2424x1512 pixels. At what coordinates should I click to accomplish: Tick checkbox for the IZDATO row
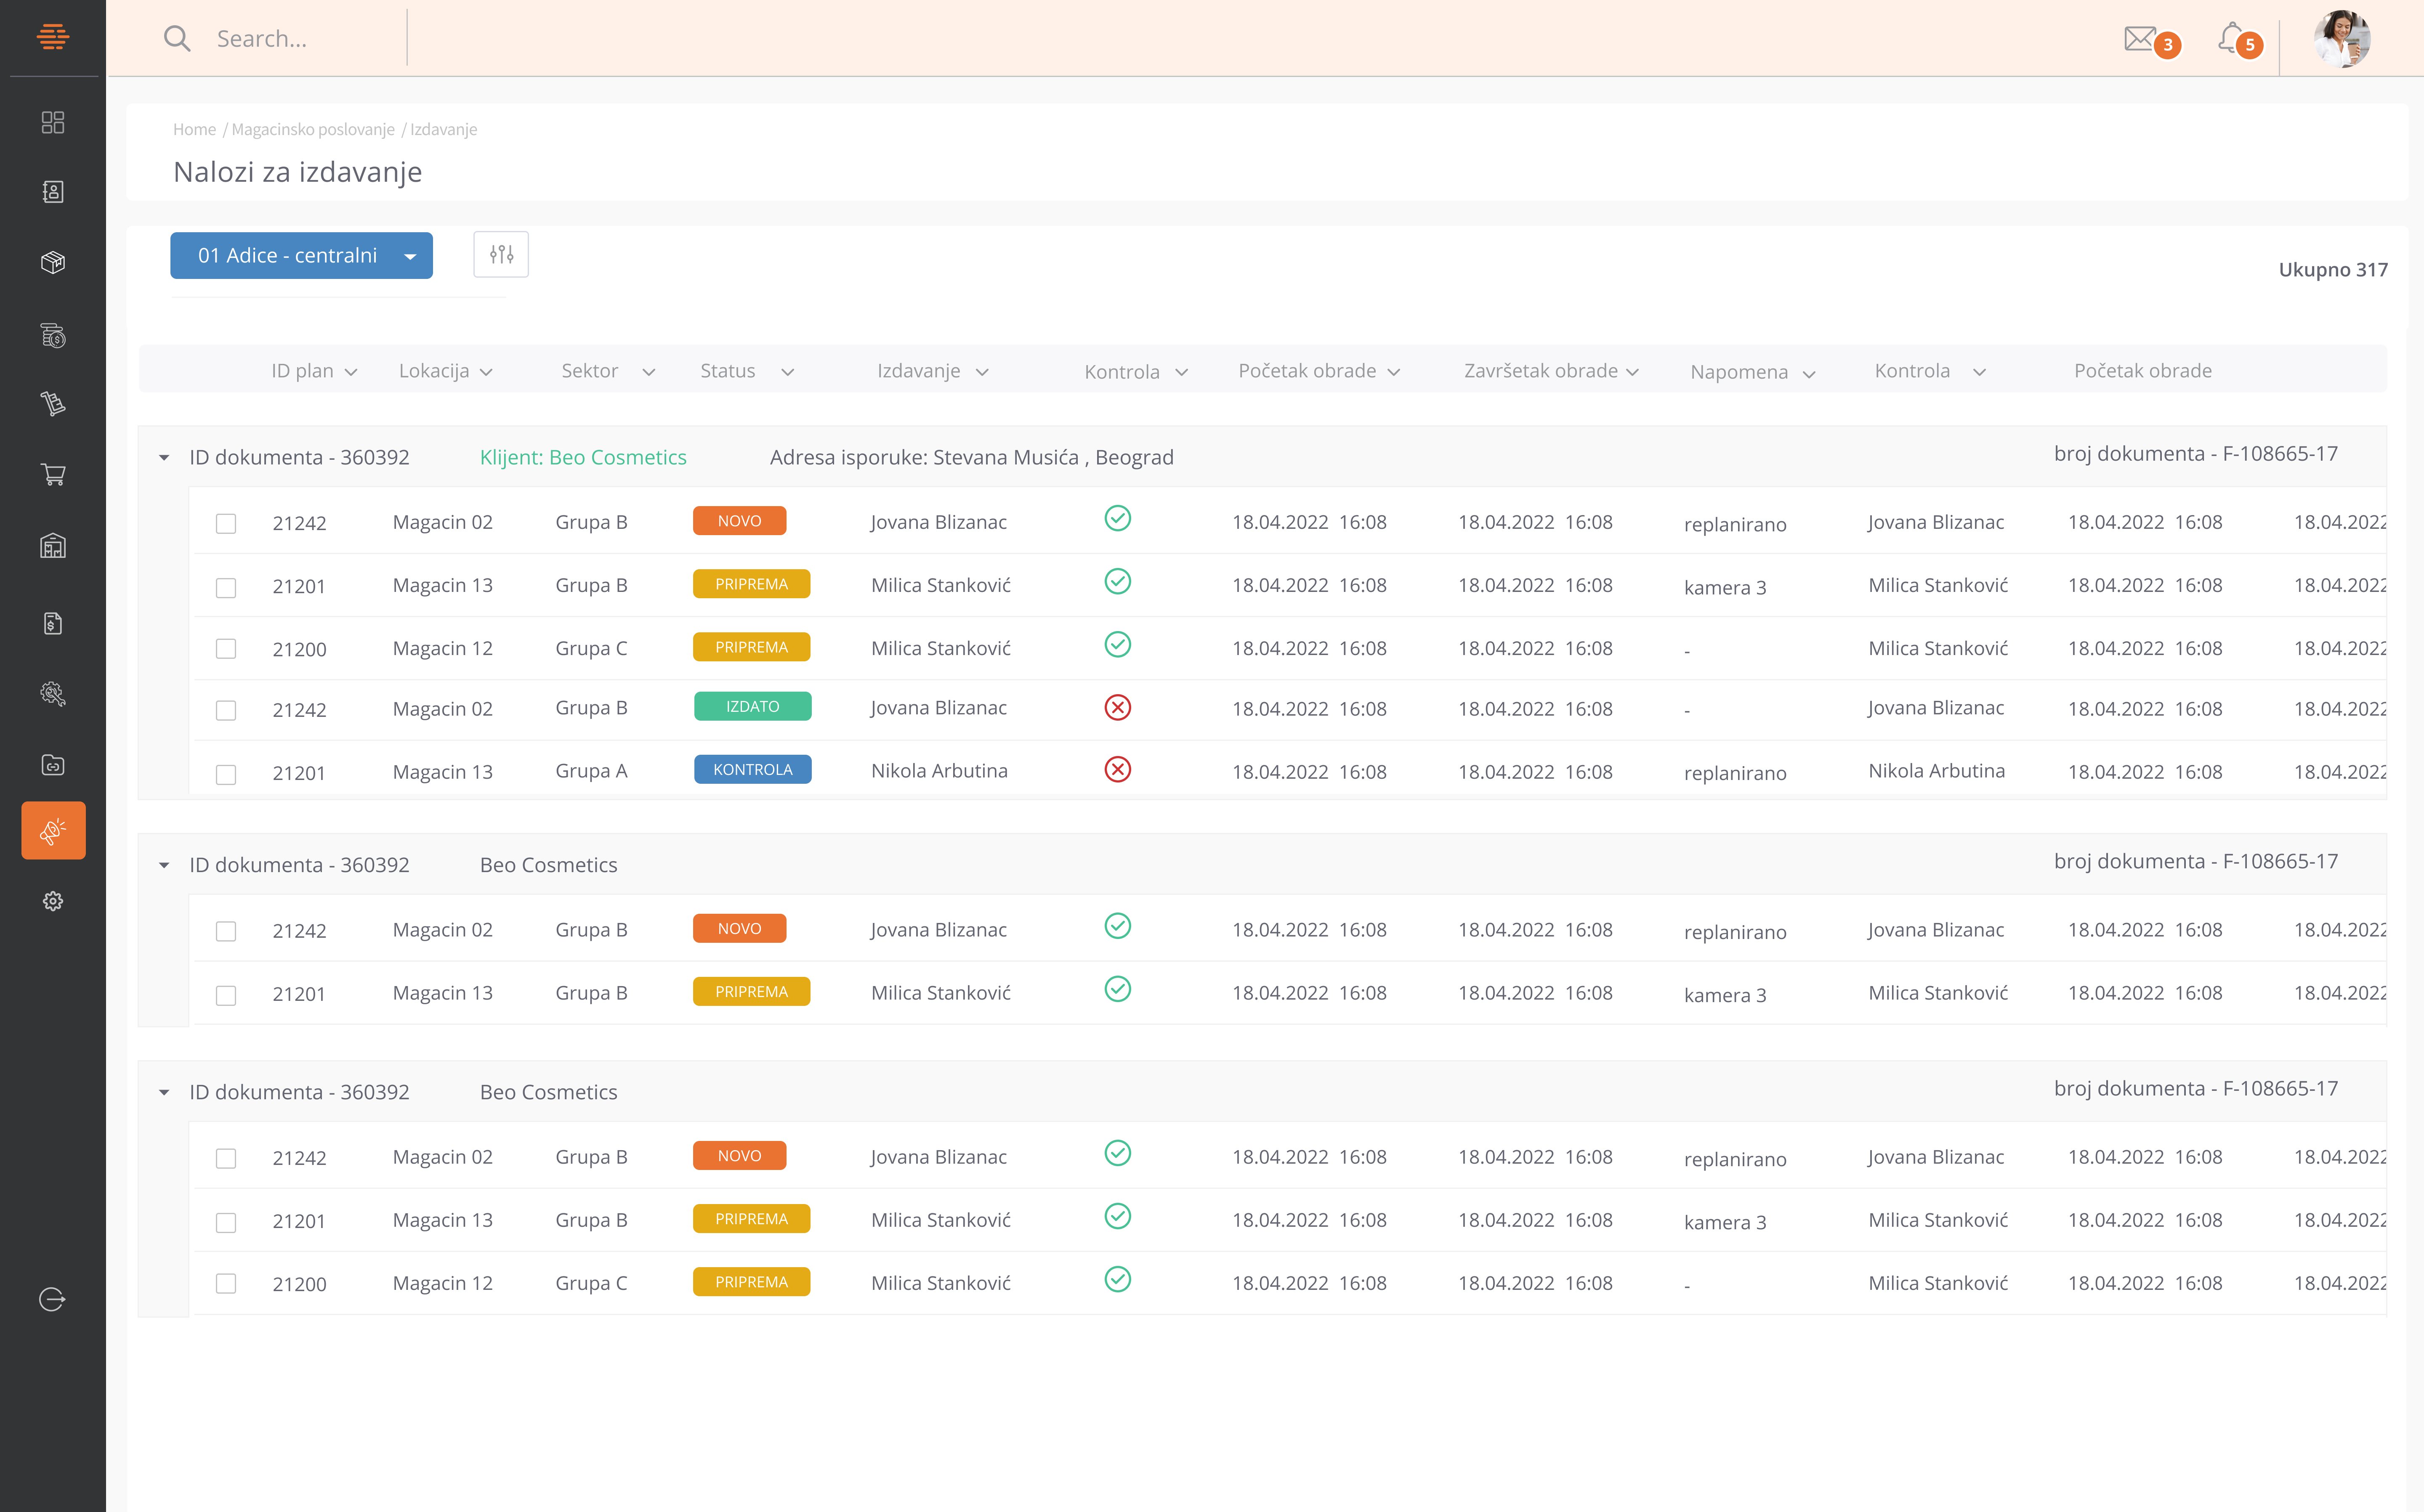[x=226, y=710]
